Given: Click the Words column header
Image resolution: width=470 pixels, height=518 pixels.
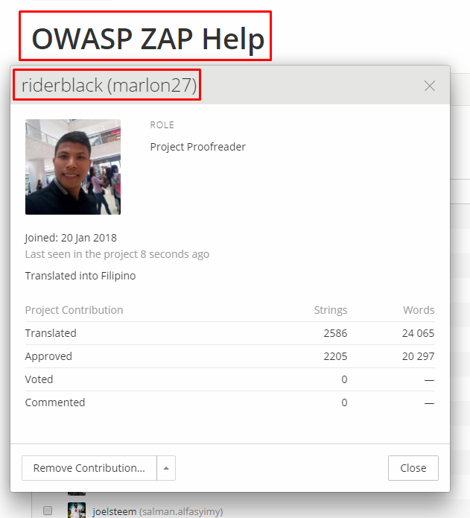Looking at the screenshot, I should [419, 310].
